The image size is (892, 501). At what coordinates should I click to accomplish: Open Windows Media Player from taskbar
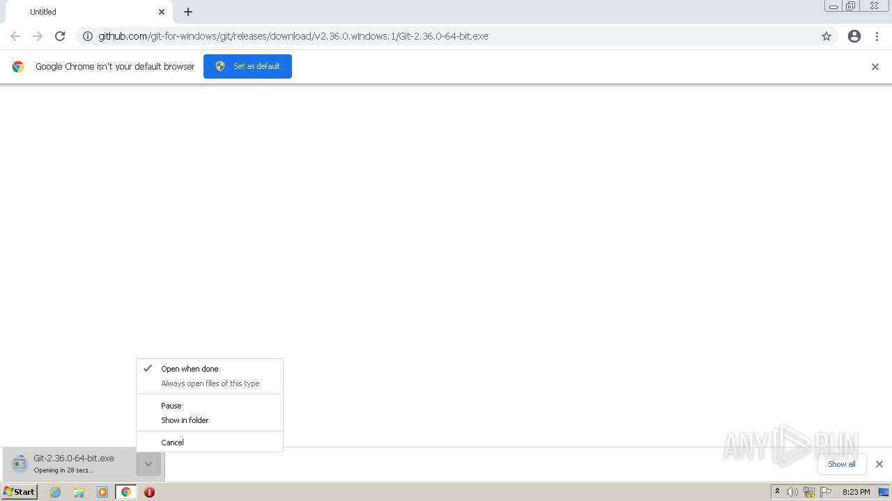102,492
